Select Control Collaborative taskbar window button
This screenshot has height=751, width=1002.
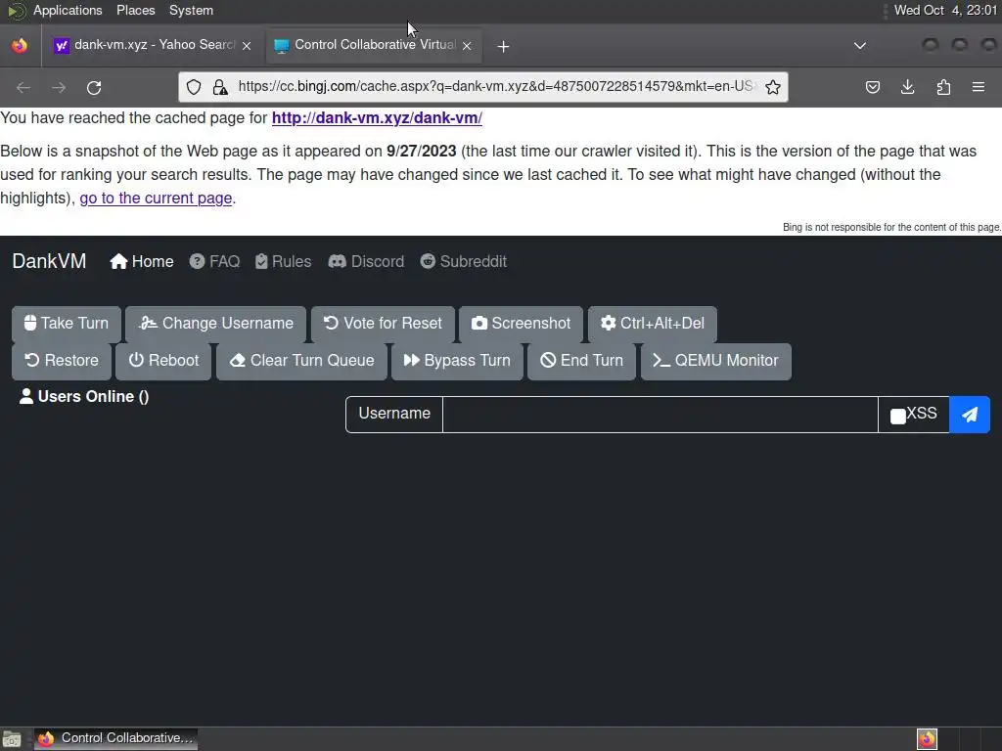pos(115,739)
